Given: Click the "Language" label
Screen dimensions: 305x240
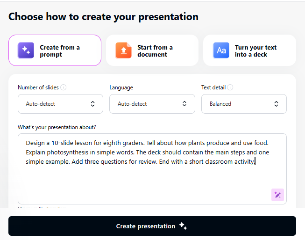Looking at the screenshot, I should (121, 87).
